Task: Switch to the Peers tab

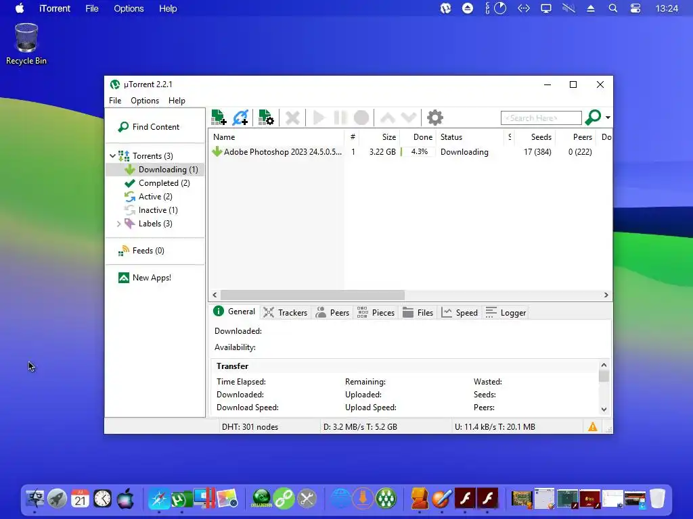Action: click(332, 313)
